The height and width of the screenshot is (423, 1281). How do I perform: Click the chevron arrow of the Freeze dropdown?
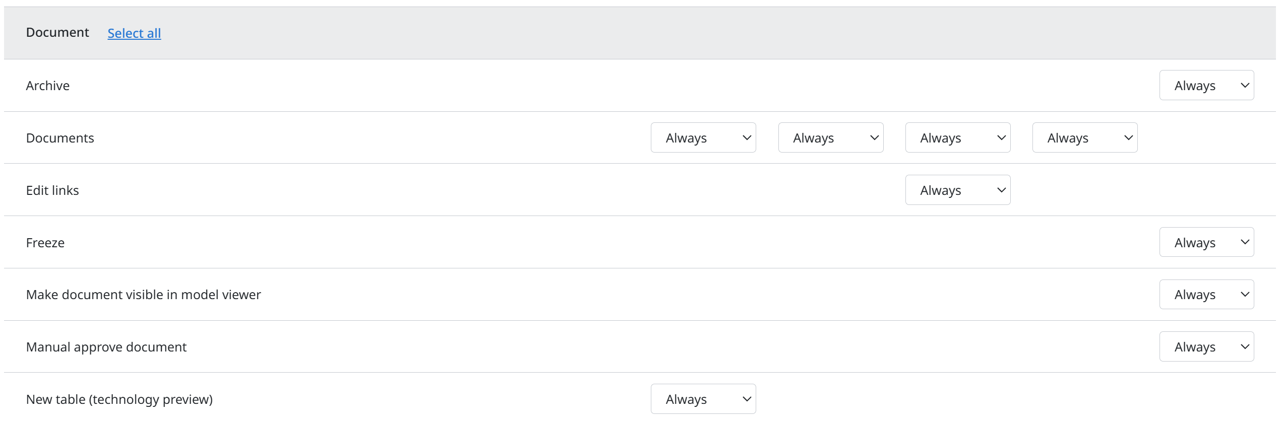tap(1245, 242)
